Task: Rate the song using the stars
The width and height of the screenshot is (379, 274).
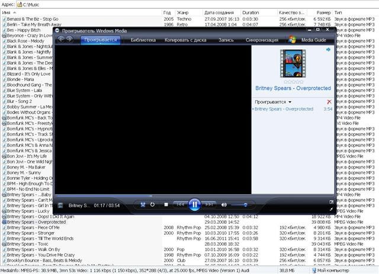Action: pyautogui.click(x=293, y=82)
